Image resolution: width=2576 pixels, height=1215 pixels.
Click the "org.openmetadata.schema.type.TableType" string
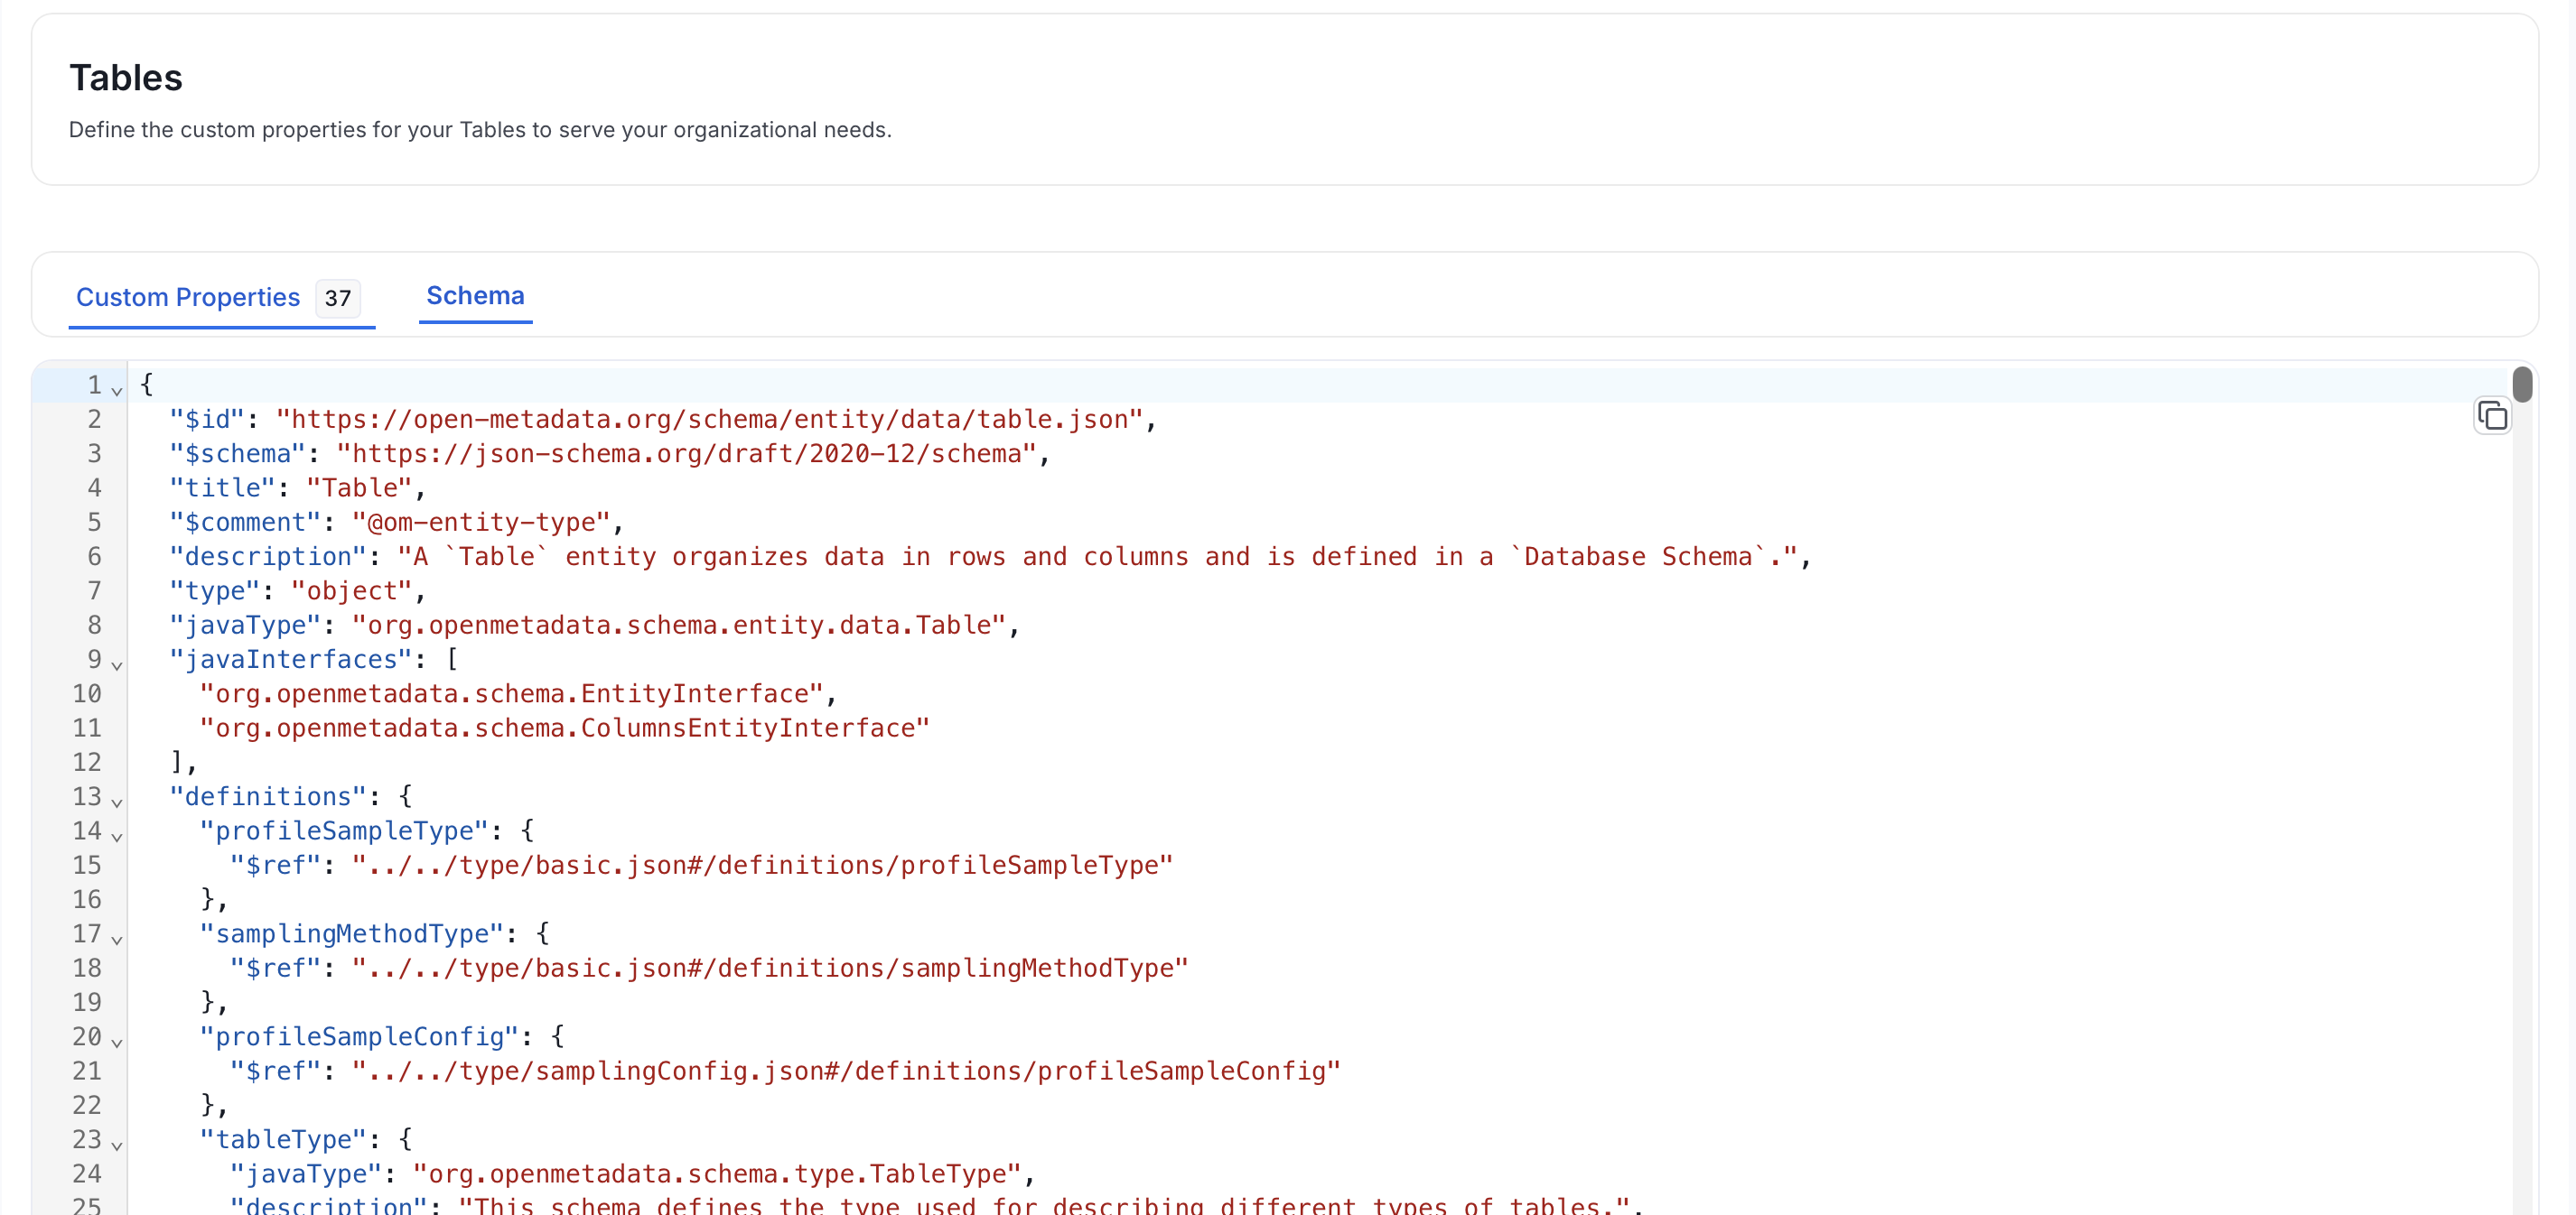[717, 1173]
